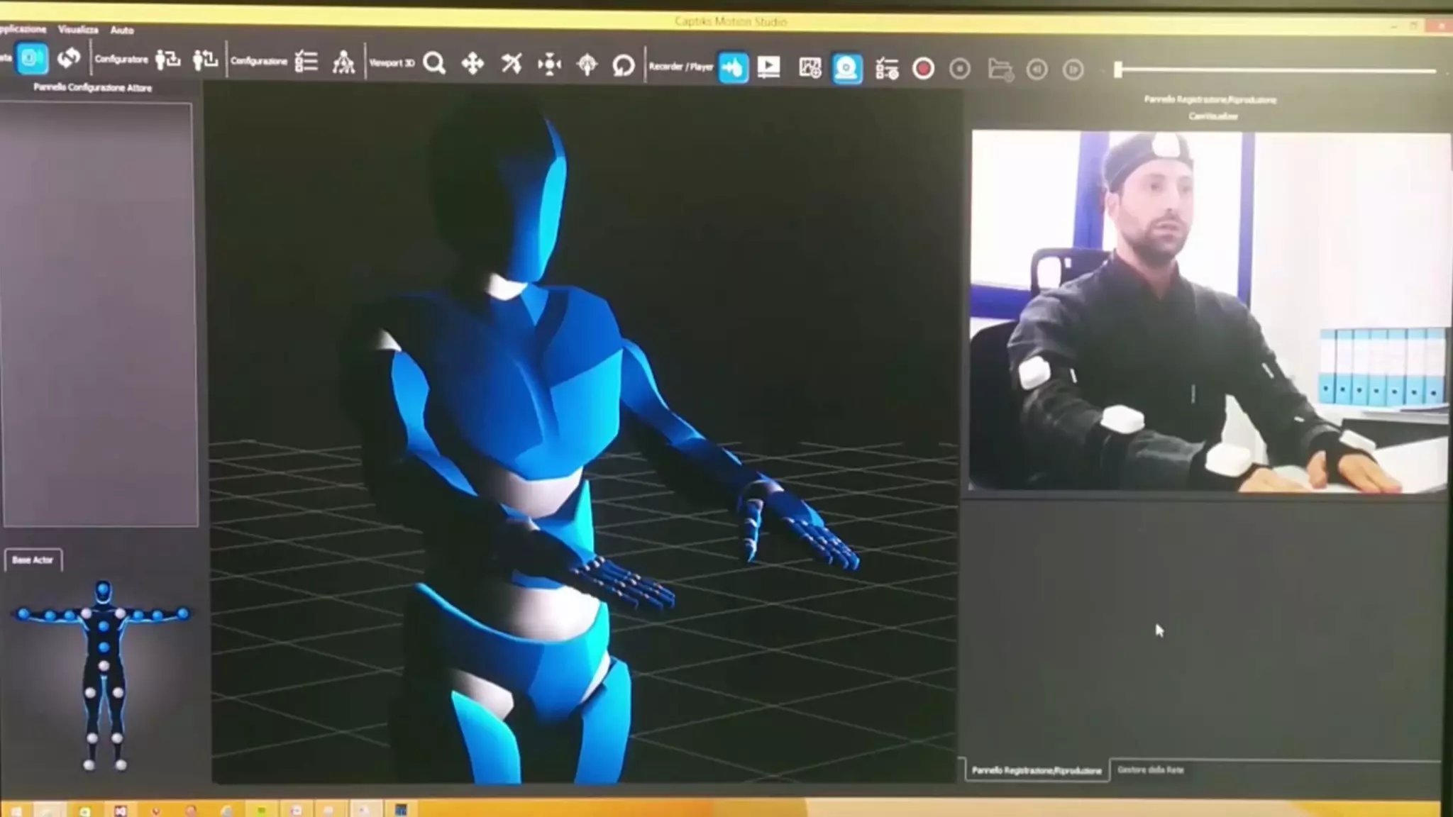The image size is (1453, 817).
Task: Click the Pannello Configurazione Attore label
Action: pyautogui.click(x=93, y=88)
